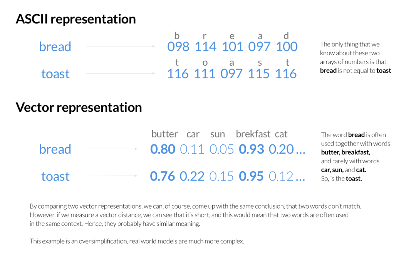Click the bold 0.80 value for bread
Screen dimensions: 416x265
pyautogui.click(x=163, y=149)
